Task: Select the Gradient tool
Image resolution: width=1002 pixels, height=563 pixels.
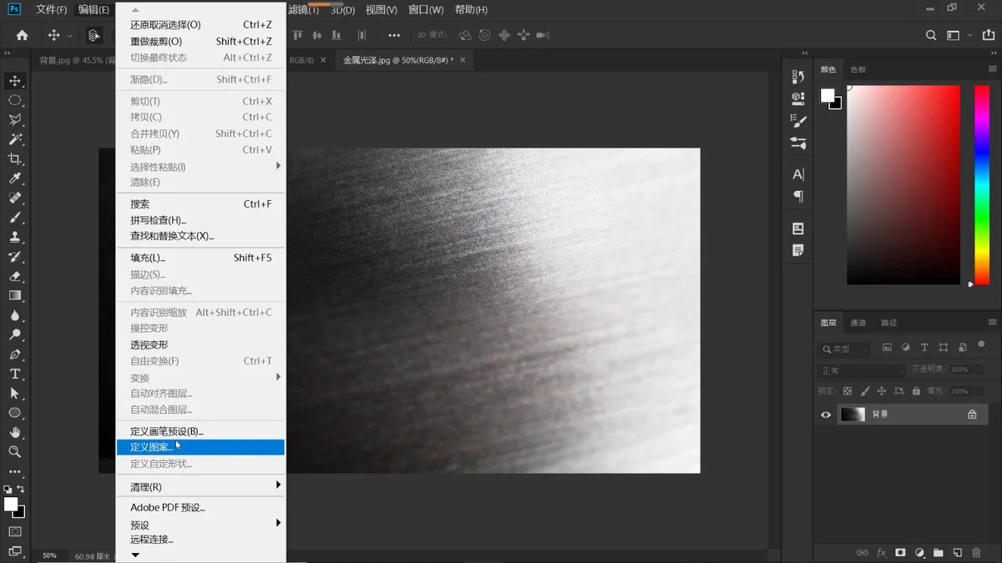Action: (15, 295)
